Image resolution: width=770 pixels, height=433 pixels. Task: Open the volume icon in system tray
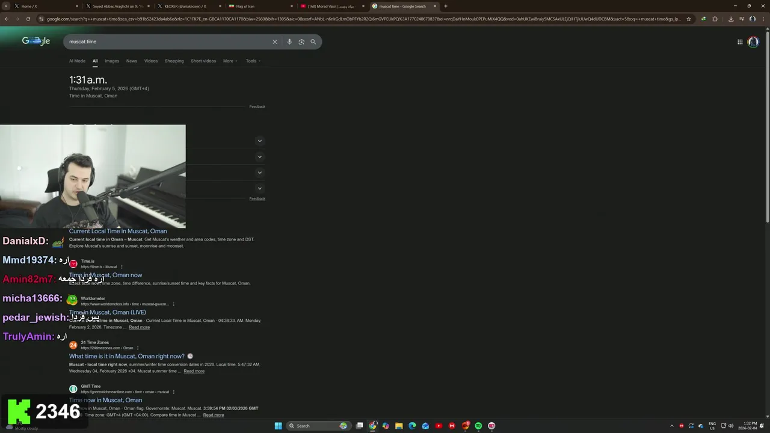pos(731,426)
